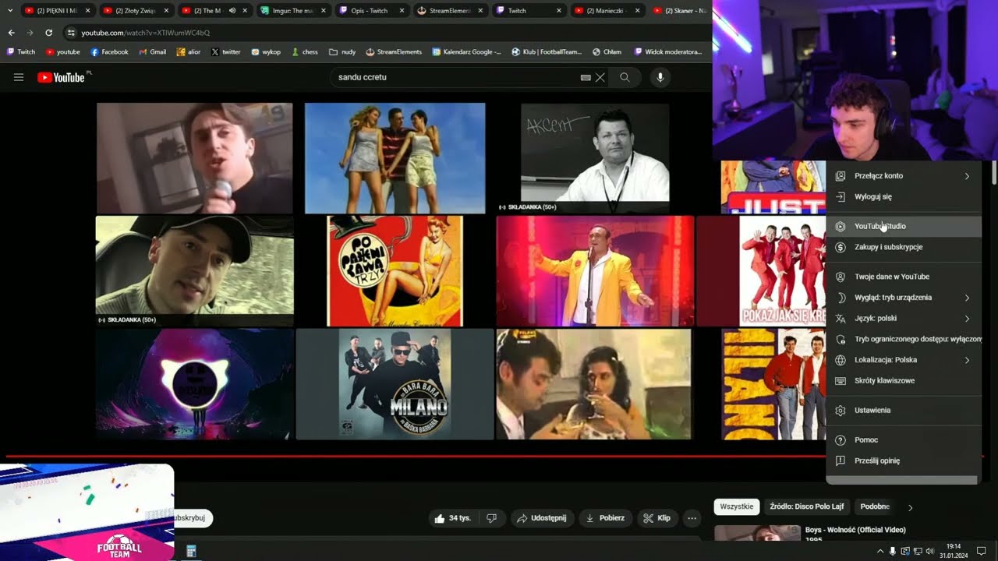
Task: Open the wykop bookmark
Action: 266,52
